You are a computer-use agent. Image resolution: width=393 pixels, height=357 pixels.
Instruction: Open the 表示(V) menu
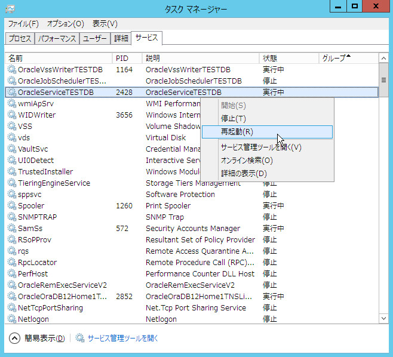pyautogui.click(x=105, y=24)
